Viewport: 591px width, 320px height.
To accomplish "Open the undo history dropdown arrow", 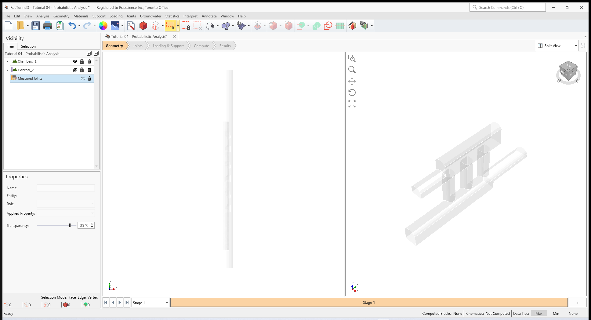I will click(79, 26).
